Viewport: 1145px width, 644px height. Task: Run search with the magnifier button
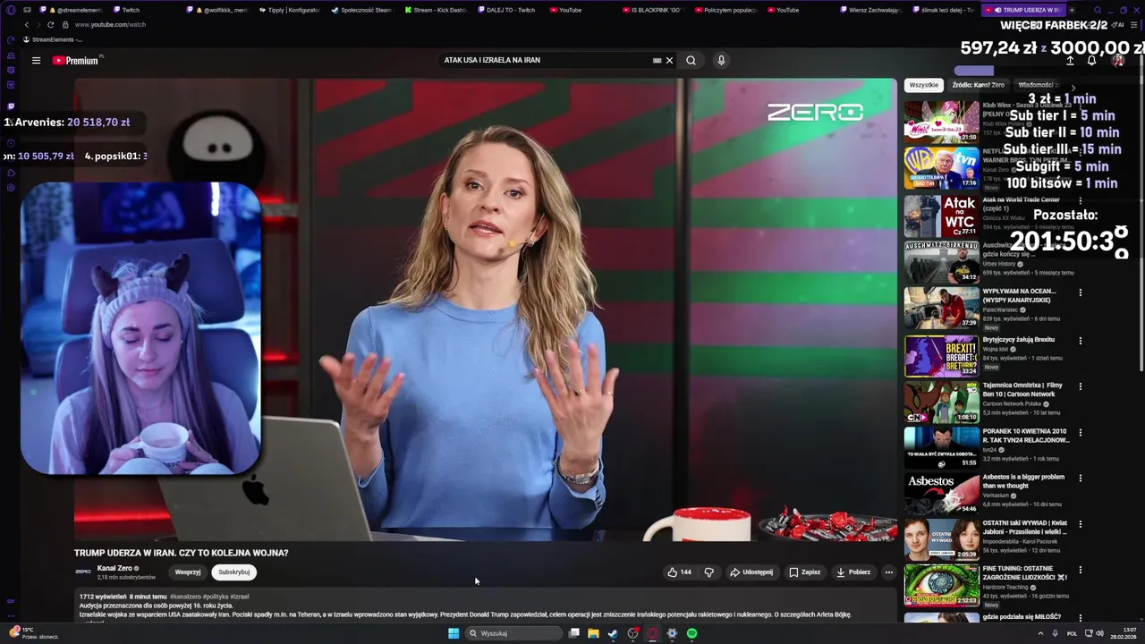click(x=691, y=61)
